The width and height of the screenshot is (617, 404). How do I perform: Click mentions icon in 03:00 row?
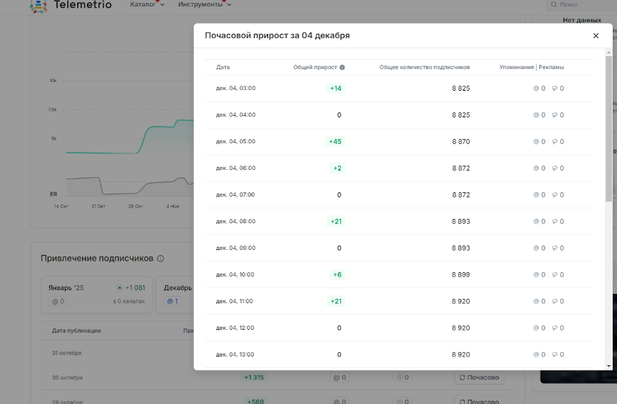(x=536, y=89)
